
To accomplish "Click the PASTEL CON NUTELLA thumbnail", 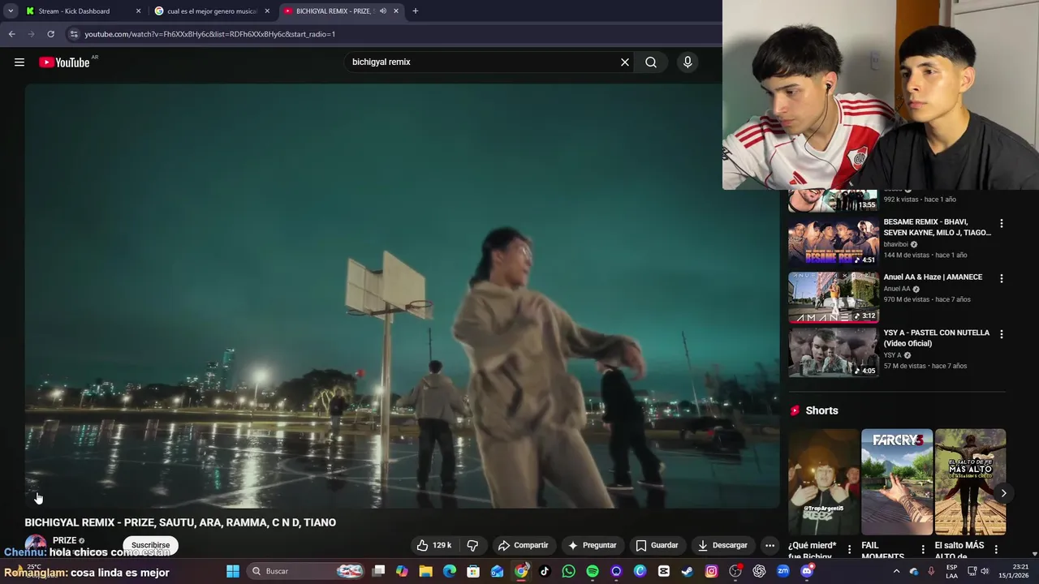I will pos(834,353).
